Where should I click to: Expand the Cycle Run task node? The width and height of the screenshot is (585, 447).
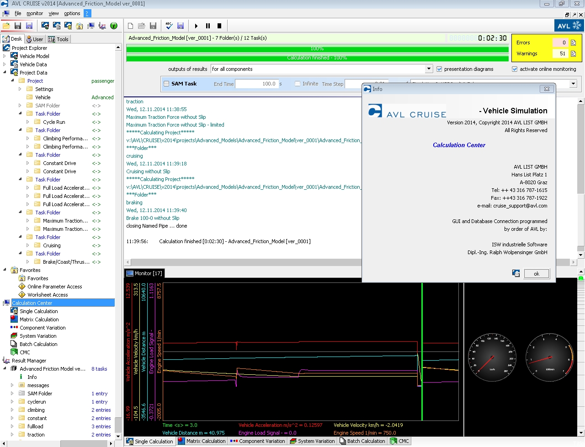[x=28, y=122]
